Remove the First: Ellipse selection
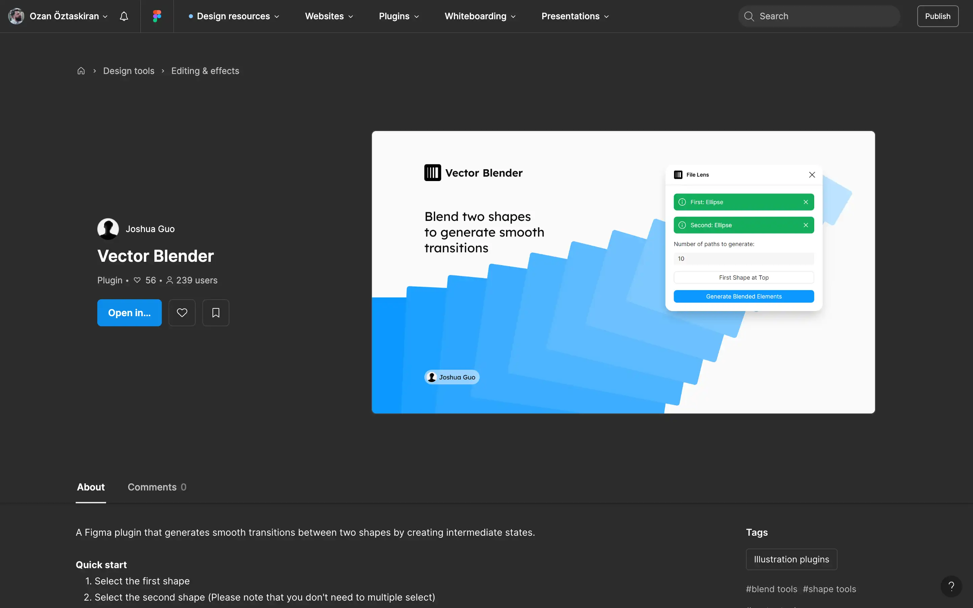Image resolution: width=973 pixels, height=608 pixels. coord(806,202)
